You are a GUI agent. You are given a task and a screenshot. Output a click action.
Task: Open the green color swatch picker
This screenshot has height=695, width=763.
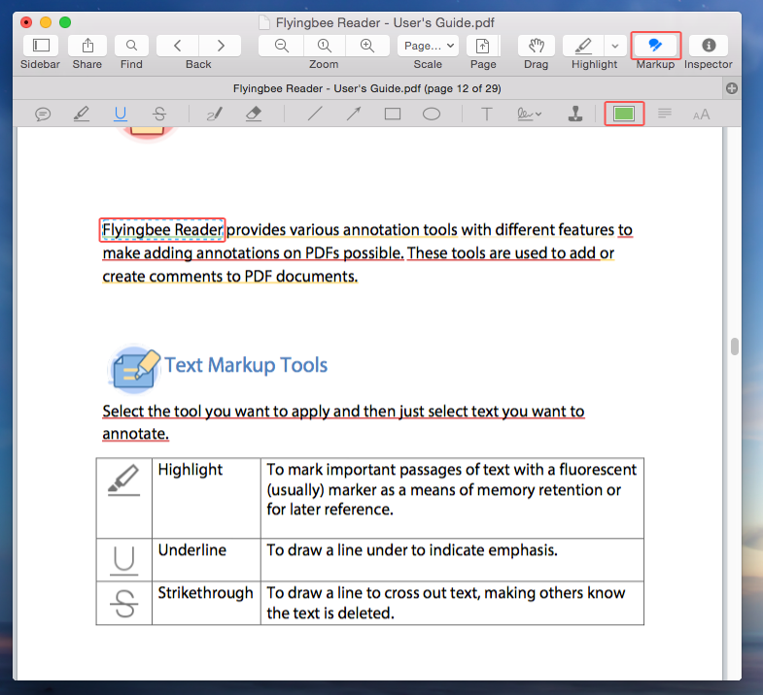tap(624, 115)
